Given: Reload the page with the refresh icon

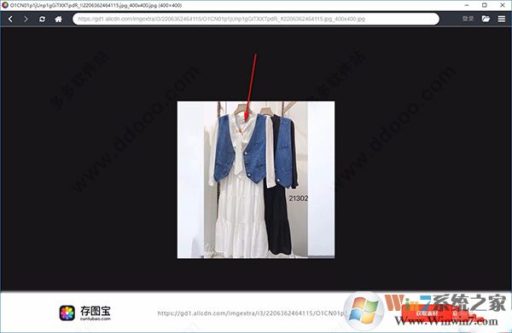Looking at the screenshot, I should pyautogui.click(x=42, y=20).
